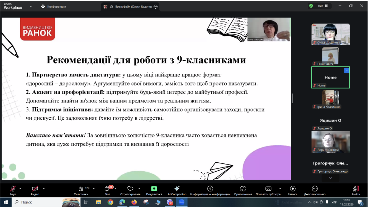Select the Видеофайл (Олеся Дадонова) tab
The image size is (368, 207).
pos(131,7)
